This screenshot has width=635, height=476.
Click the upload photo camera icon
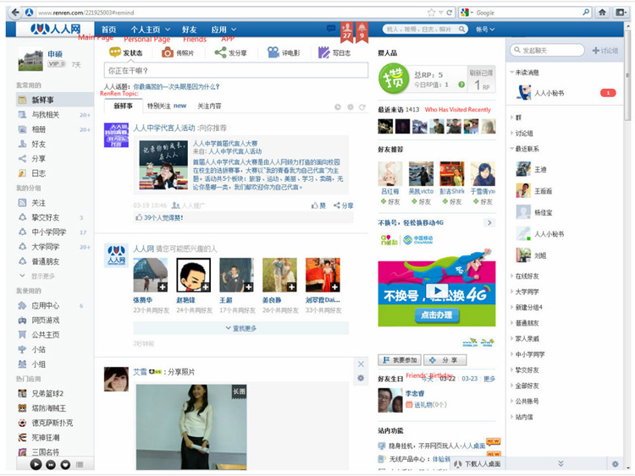168,52
